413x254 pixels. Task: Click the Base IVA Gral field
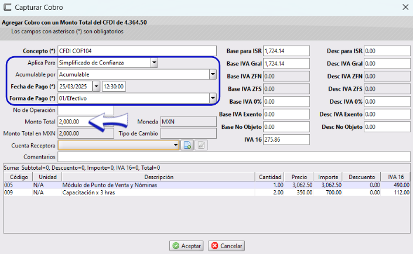(286, 63)
